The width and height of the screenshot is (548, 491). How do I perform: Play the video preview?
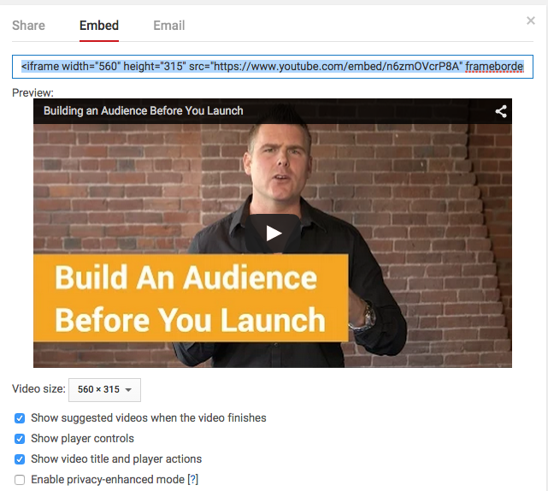click(x=273, y=234)
